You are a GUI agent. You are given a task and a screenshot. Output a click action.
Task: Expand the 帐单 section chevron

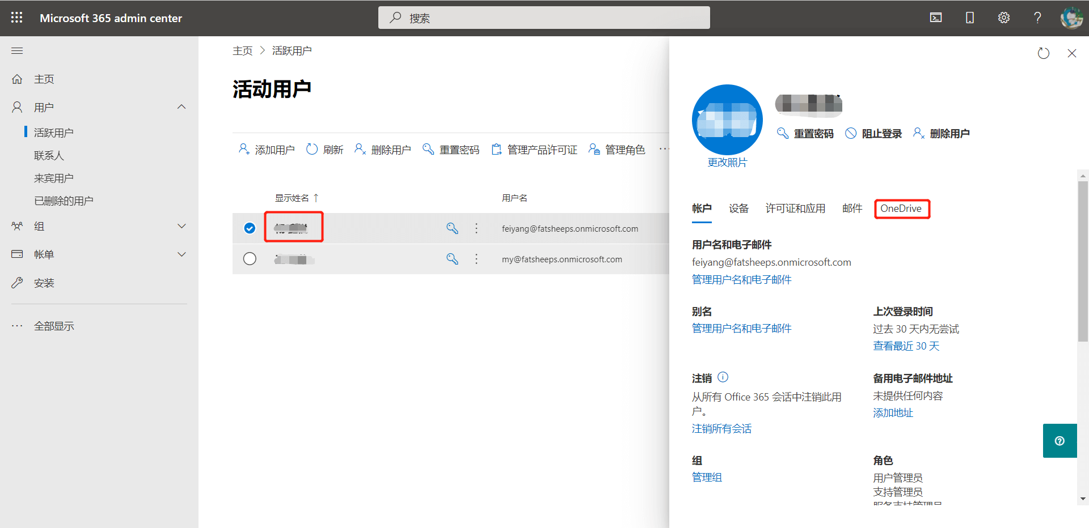point(181,254)
